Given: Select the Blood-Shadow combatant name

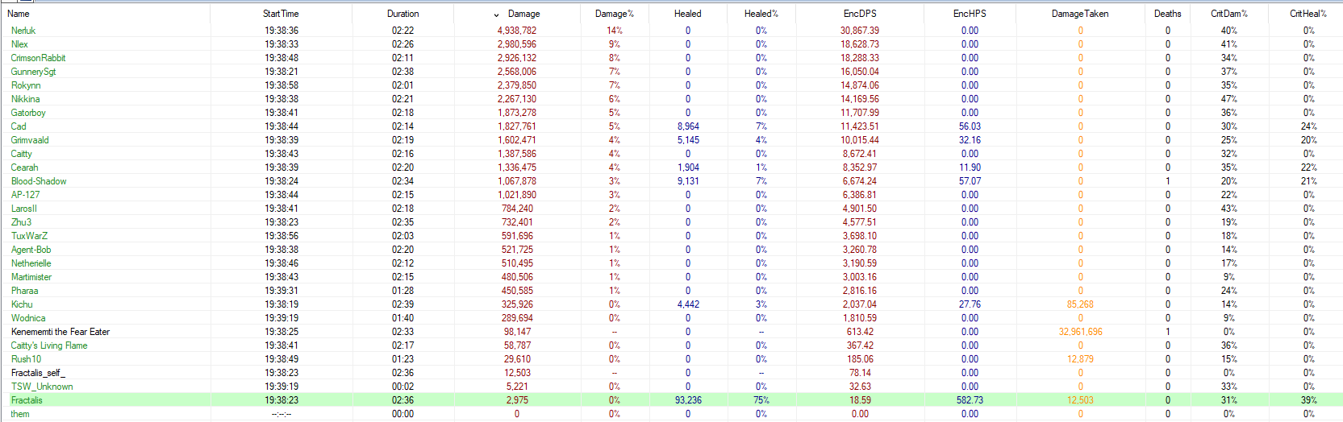Looking at the screenshot, I should (x=39, y=181).
